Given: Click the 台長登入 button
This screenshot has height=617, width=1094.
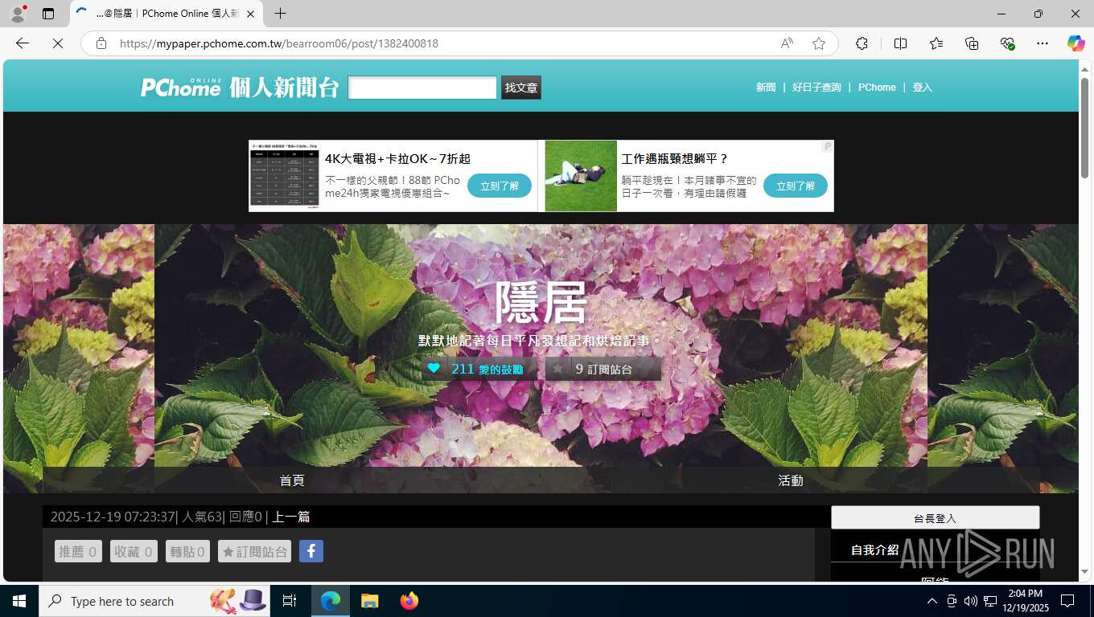Looking at the screenshot, I should 935,518.
